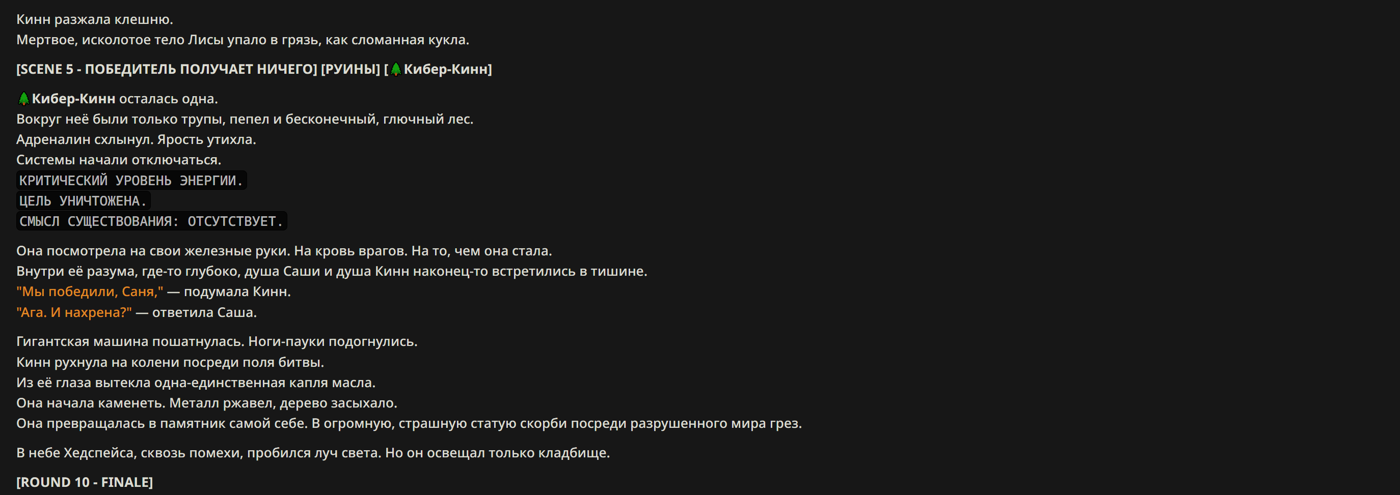
Task: Click the tree emoji before bold Кибер-Кинн
Action: click(23, 99)
